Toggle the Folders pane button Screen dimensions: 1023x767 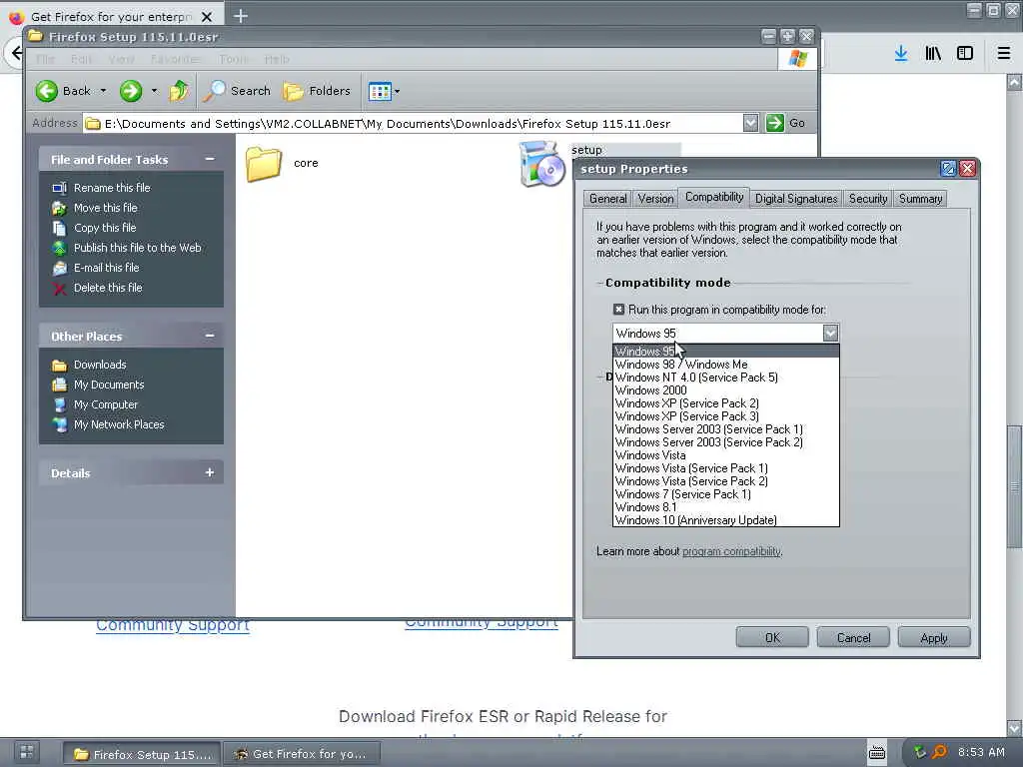(x=317, y=91)
